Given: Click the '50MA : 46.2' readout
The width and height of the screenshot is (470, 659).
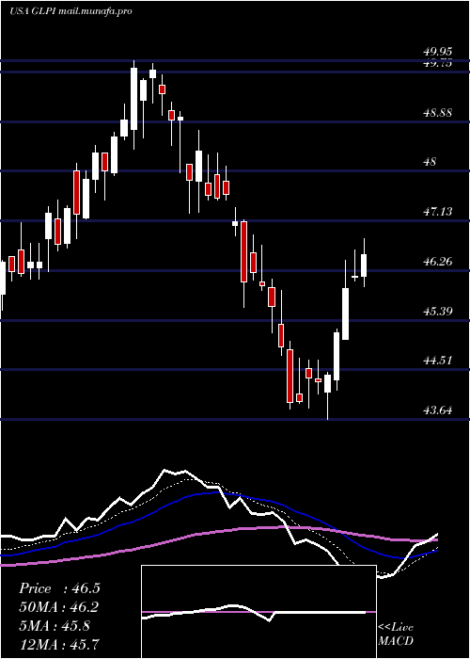Looking at the screenshot, I should pyautogui.click(x=59, y=607).
